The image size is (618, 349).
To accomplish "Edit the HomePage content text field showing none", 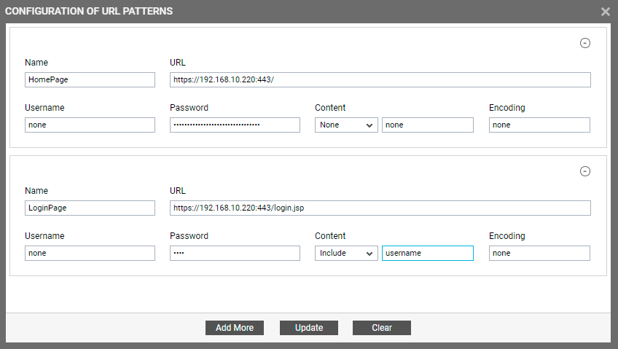I will [x=428, y=125].
